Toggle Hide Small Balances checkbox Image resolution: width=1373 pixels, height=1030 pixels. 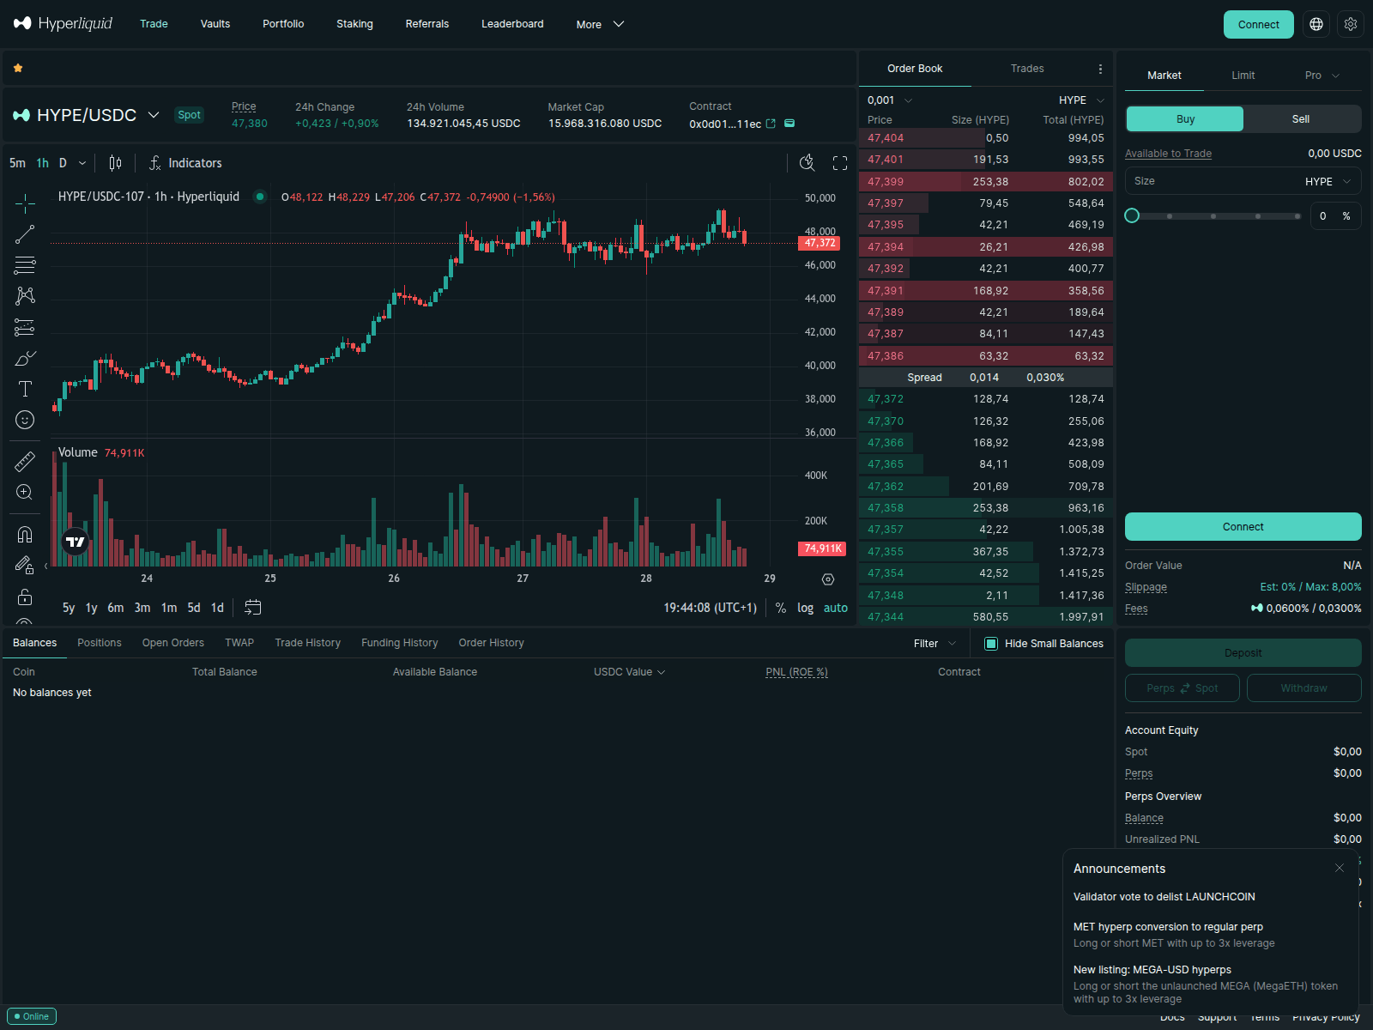991,644
